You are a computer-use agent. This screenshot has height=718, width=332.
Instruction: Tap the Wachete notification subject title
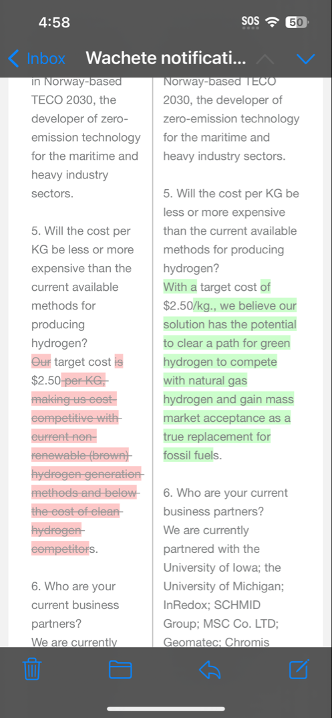(x=166, y=58)
